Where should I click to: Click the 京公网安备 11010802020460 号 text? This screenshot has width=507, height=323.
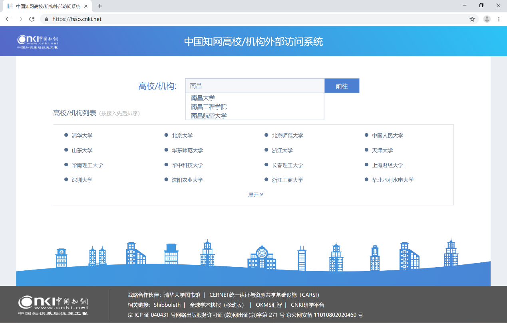click(x=324, y=315)
